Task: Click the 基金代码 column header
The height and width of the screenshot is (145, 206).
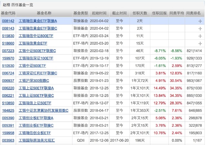Action: tap(8, 13)
